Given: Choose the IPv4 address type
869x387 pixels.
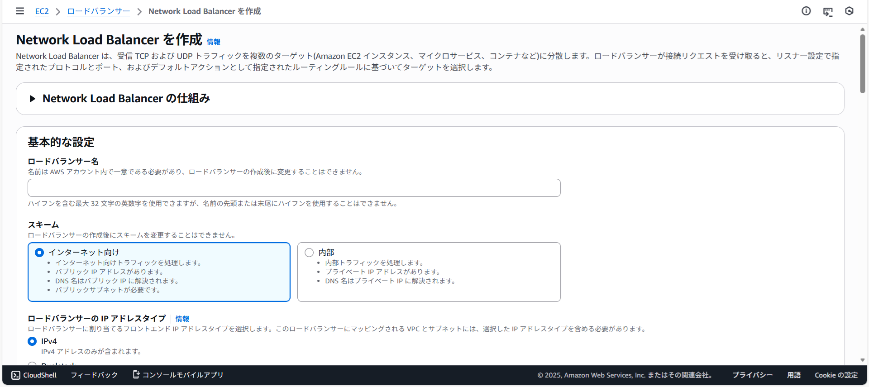Looking at the screenshot, I should pos(32,341).
